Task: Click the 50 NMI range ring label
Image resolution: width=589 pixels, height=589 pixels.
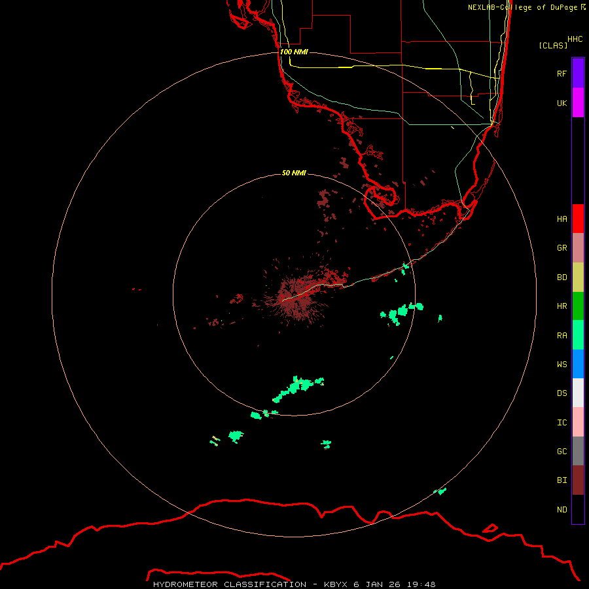Action: tap(294, 173)
